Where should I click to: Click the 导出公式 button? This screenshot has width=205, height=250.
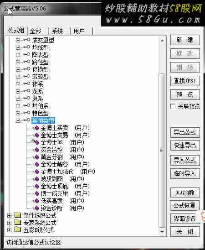185,132
